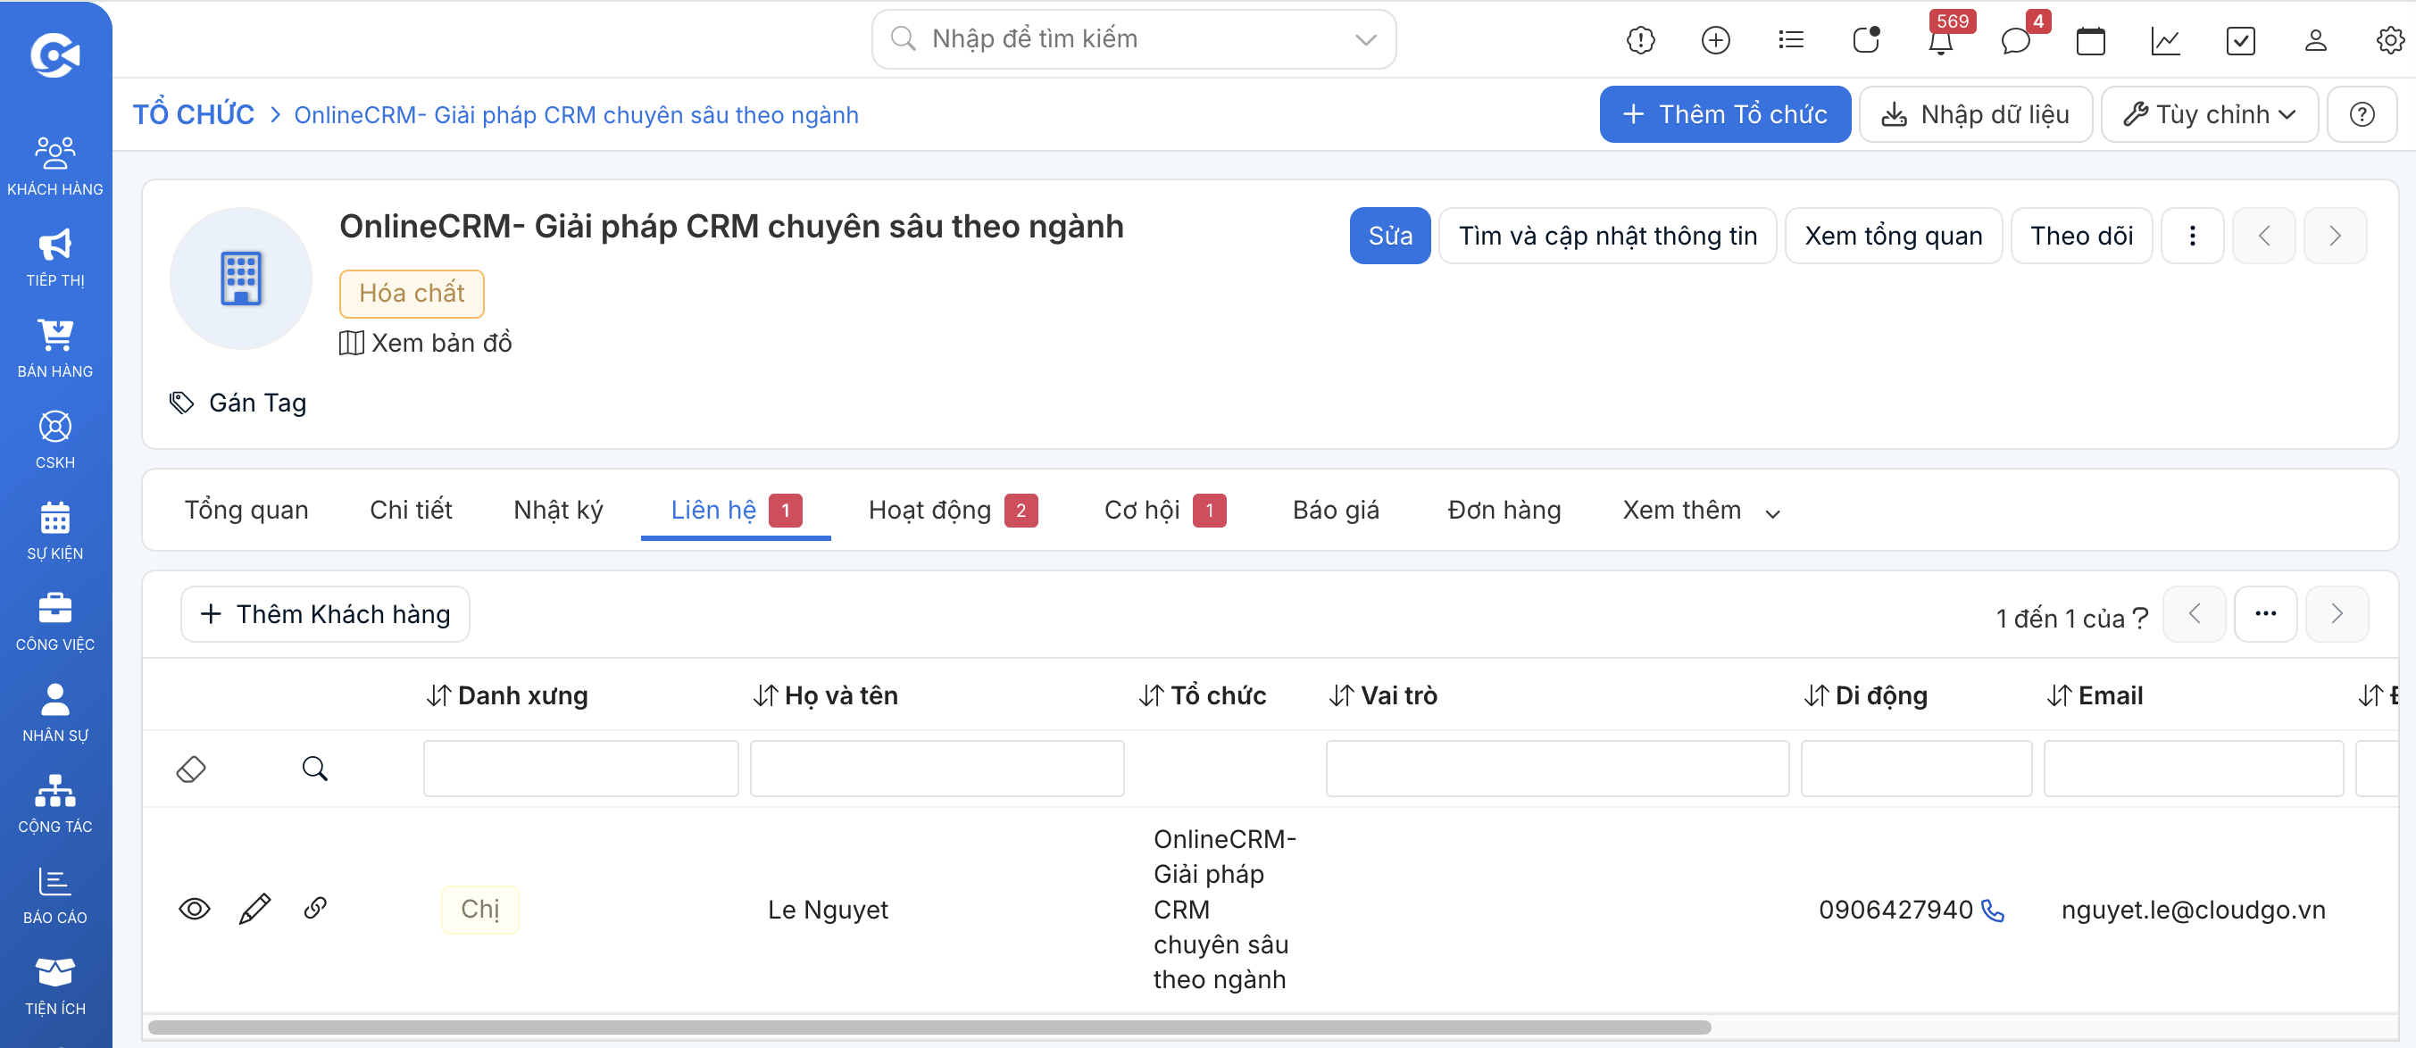Open the Tiếp thị sidebar module
The height and width of the screenshot is (1048, 2416).
click(55, 257)
